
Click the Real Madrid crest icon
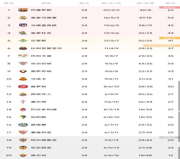tap(23, 18)
